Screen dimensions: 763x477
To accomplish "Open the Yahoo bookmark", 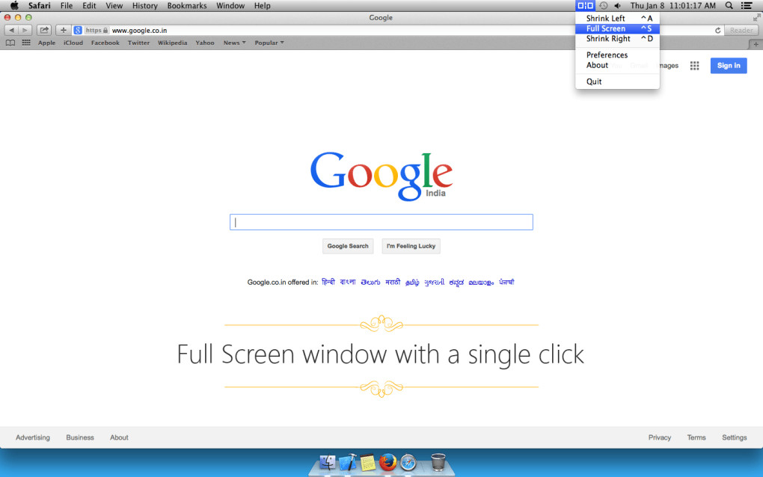I will [205, 43].
